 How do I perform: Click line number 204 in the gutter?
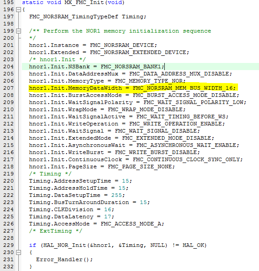click(x=8, y=67)
